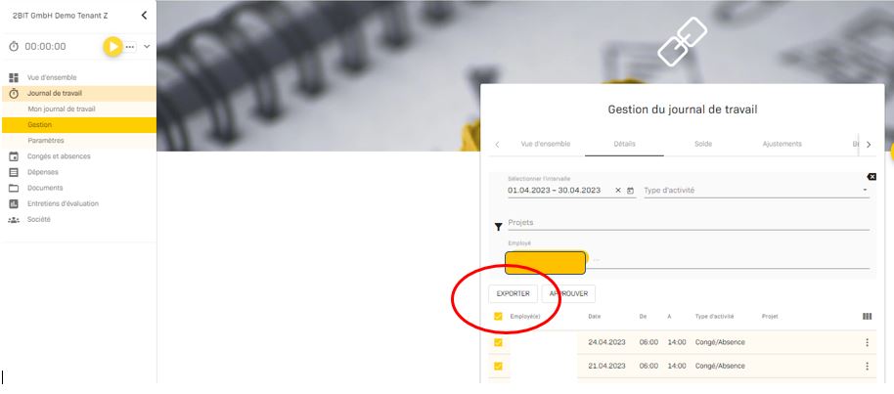Image resolution: width=894 pixels, height=394 pixels.
Task: Switch to the Ajustements tab
Action: point(782,144)
